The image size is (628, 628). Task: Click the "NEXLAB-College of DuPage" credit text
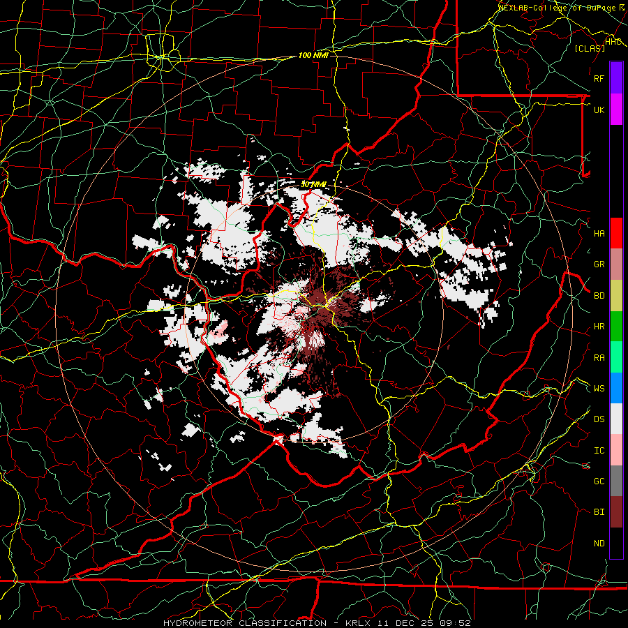click(x=558, y=8)
